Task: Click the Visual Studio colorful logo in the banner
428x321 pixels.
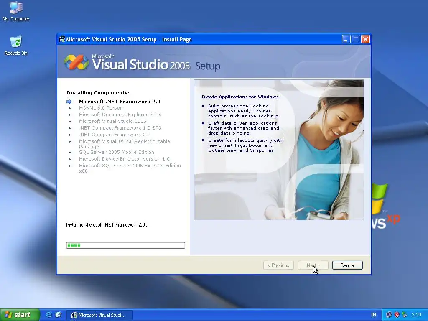Action: [x=76, y=62]
